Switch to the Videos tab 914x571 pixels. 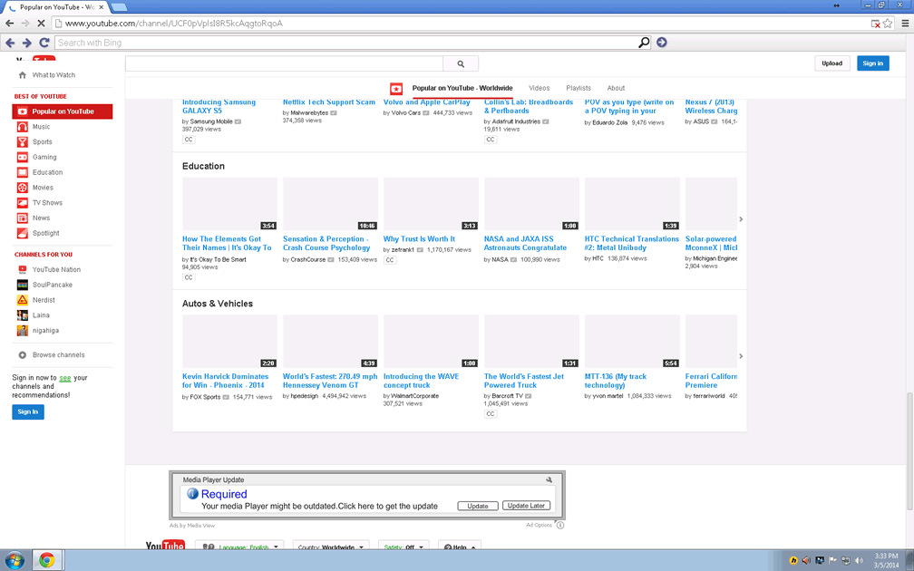point(540,88)
